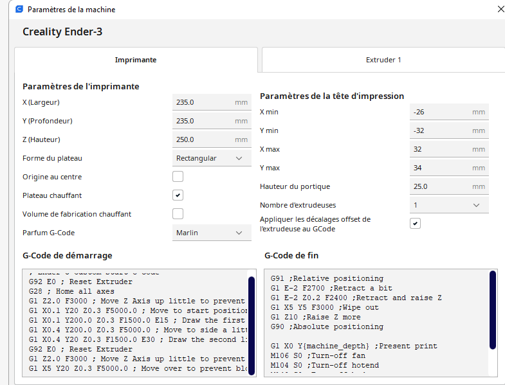Open the Parfum G-Code dropdown
Screen dimensions: 505x385
(212, 233)
